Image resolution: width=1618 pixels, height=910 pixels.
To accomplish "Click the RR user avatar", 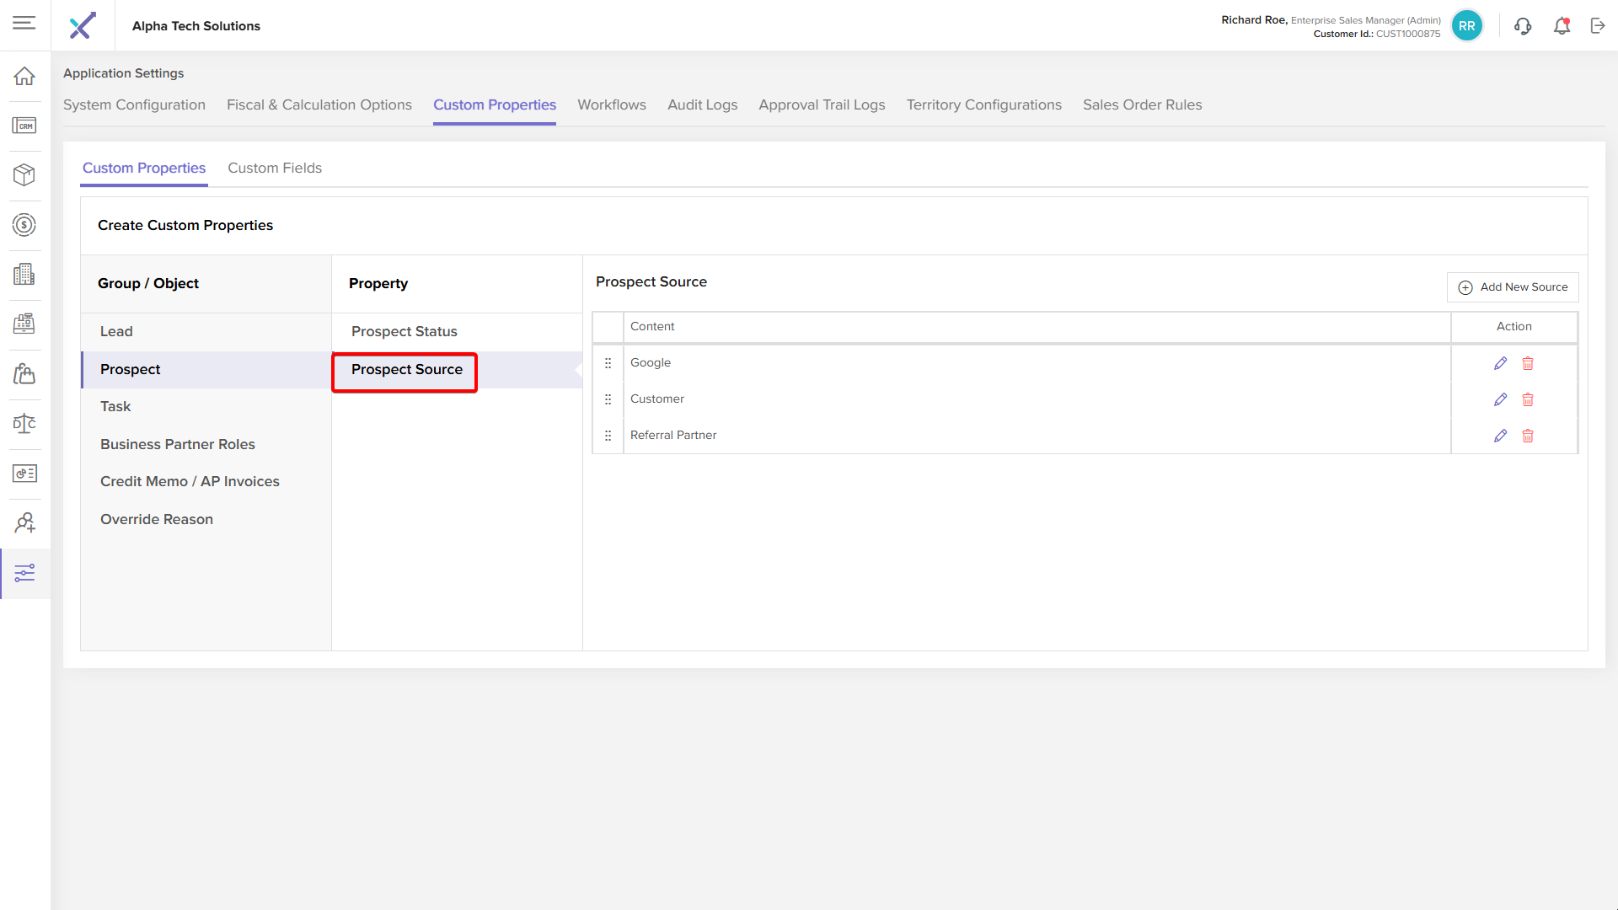I will (1466, 26).
